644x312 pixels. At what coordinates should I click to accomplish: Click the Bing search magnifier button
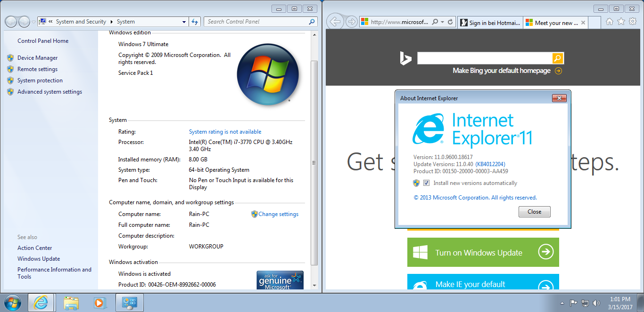pos(558,58)
